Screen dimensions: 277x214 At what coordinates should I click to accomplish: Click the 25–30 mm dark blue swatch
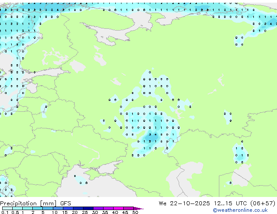(88, 208)
